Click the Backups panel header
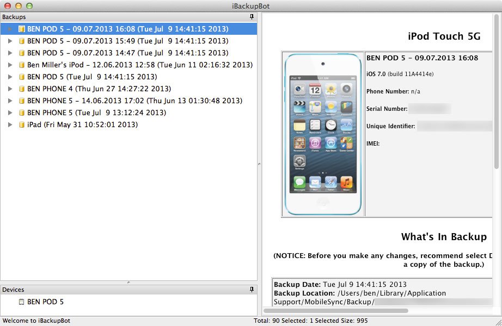The width and height of the screenshot is (502, 326). (x=128, y=17)
